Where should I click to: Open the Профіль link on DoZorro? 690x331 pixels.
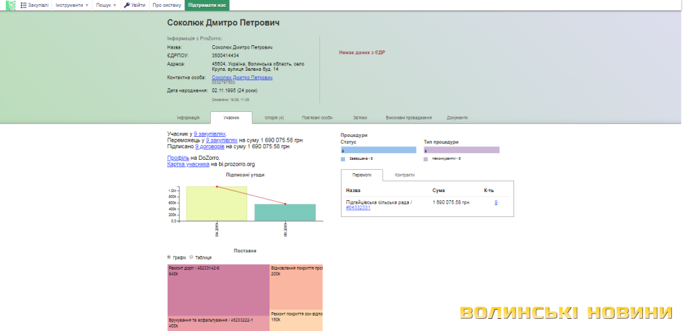point(177,158)
